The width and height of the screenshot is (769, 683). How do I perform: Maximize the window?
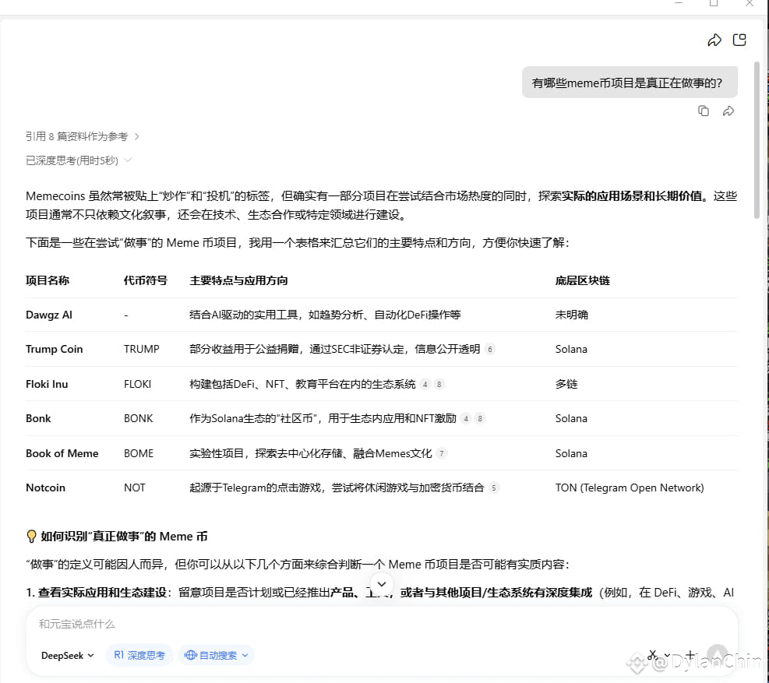(x=714, y=3)
